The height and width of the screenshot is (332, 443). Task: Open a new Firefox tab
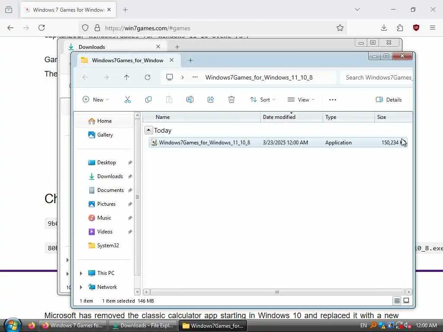(125, 10)
